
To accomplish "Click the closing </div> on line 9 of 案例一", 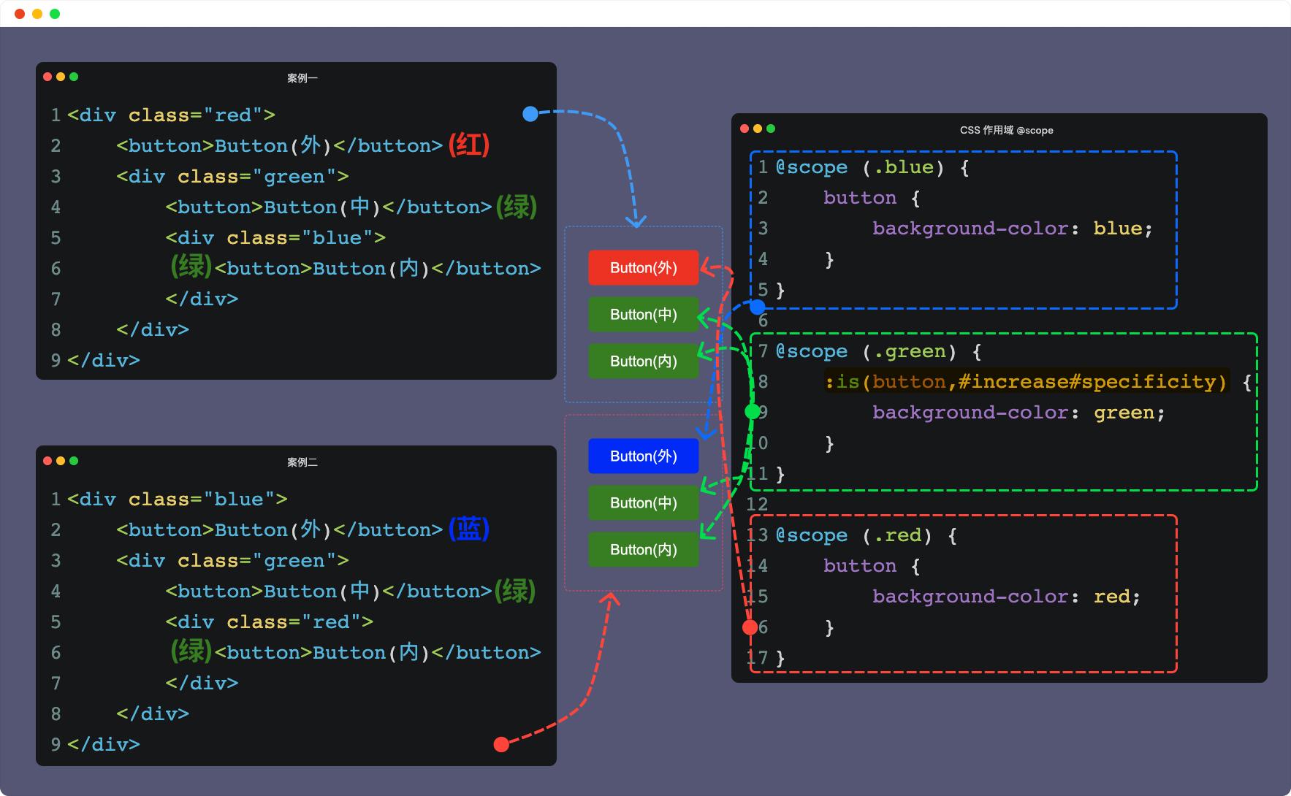I will pos(104,361).
